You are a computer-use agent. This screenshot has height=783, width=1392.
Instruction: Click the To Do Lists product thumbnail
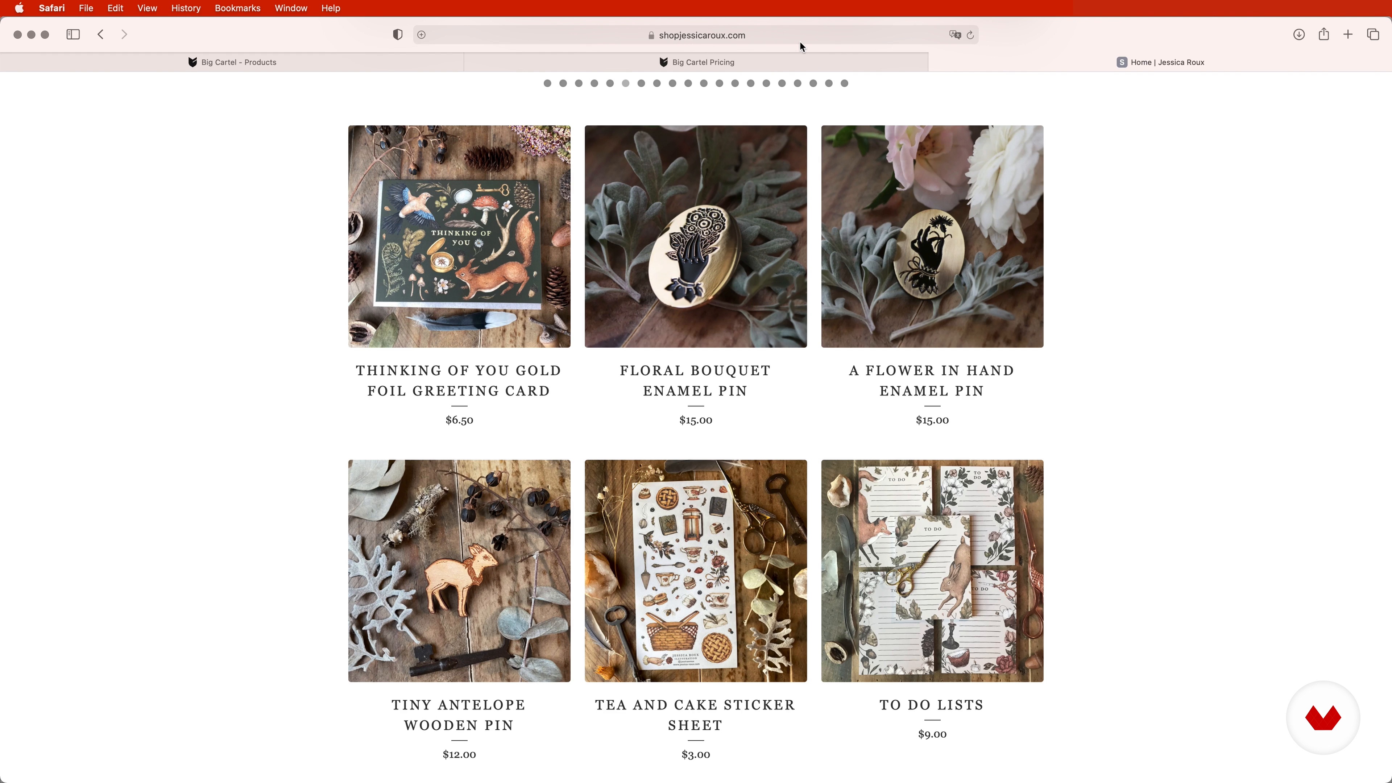[932, 571]
